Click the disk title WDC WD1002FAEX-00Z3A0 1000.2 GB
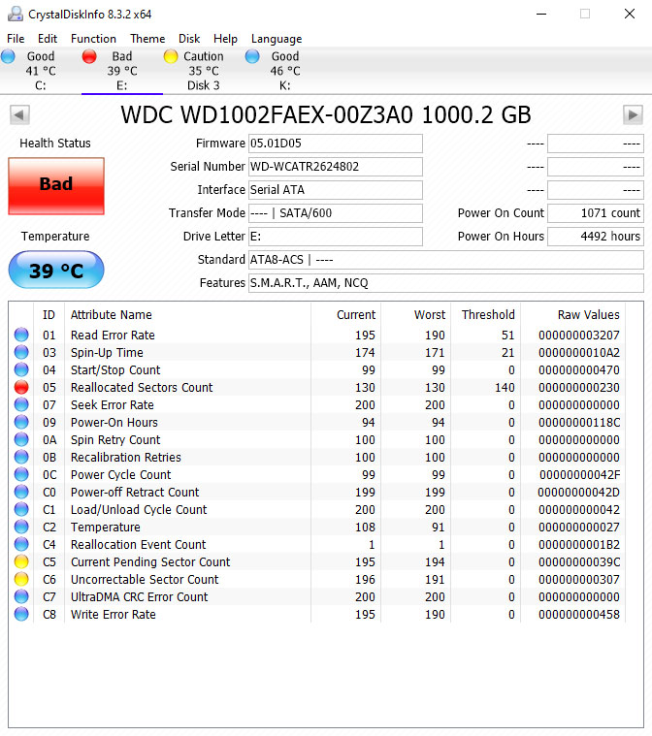 326,115
